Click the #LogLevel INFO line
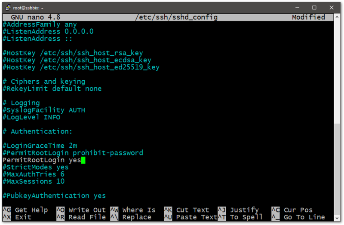The height and width of the screenshot is (225, 344). point(32,117)
